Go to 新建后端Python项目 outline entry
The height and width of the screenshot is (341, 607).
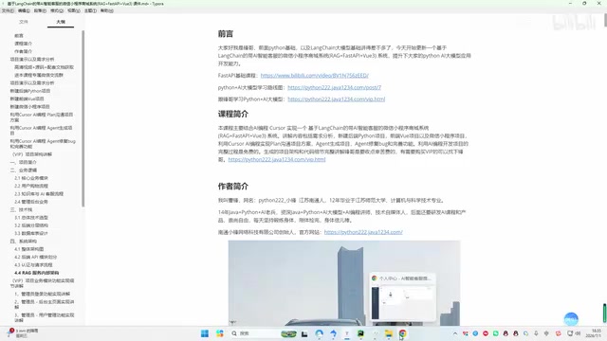pyautogui.click(x=29, y=91)
